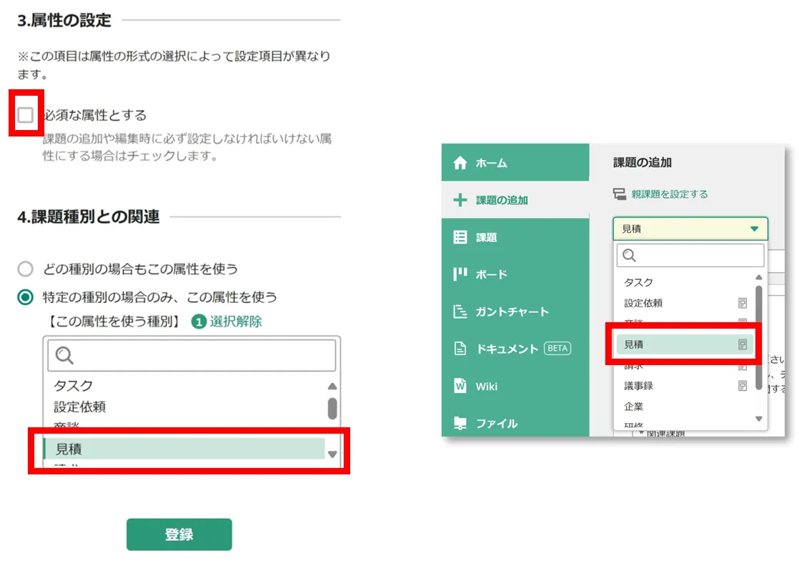Choose 議事録 in the issue type dropdown
This screenshot has width=799, height=573.
[638, 386]
